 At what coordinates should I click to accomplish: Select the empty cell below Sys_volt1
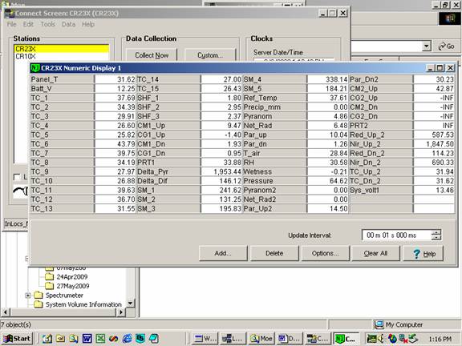(381, 199)
